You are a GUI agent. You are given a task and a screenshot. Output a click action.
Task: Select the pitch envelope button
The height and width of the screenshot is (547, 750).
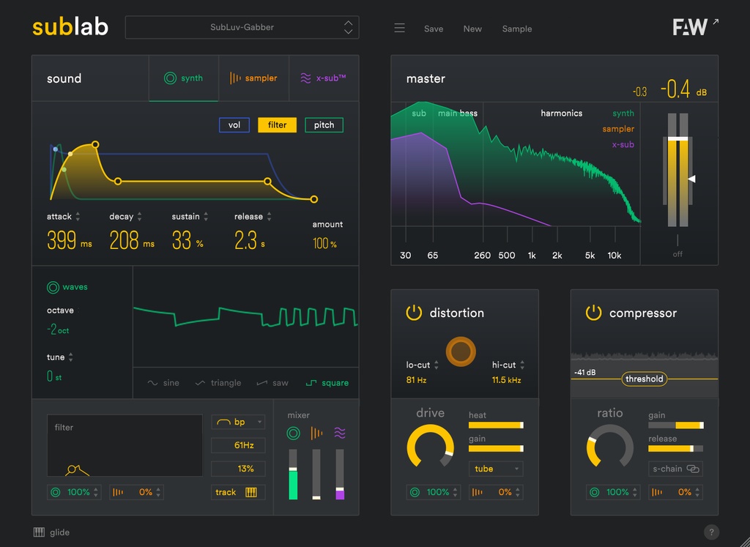324,124
